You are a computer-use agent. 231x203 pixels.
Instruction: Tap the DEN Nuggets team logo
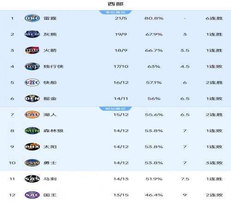click(x=32, y=99)
